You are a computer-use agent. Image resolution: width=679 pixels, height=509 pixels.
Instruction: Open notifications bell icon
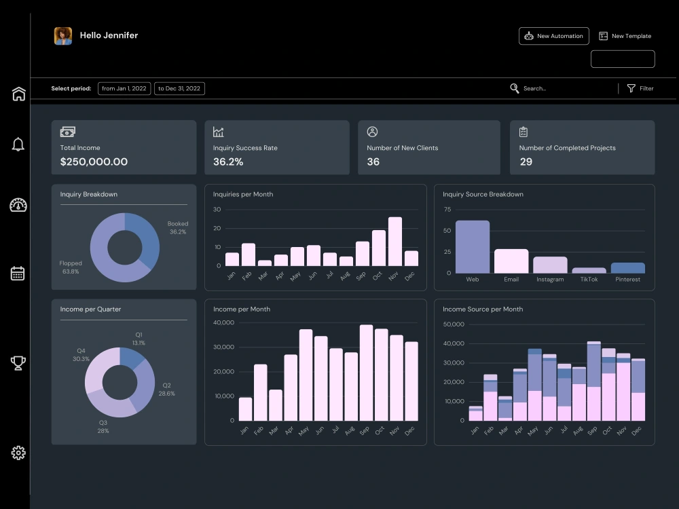(18, 144)
